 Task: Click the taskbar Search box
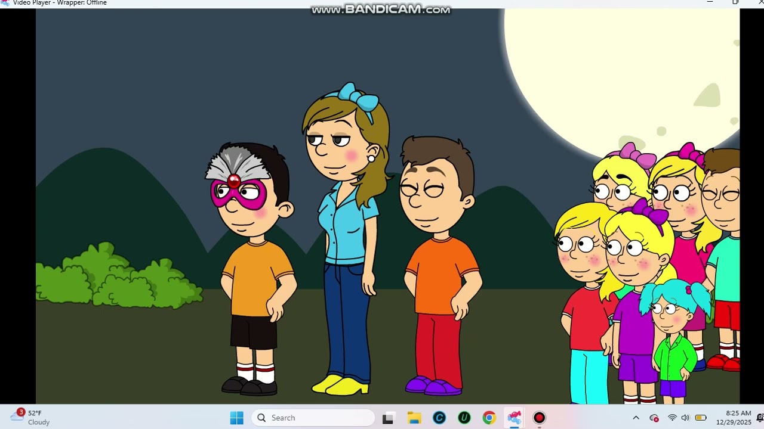coord(313,418)
